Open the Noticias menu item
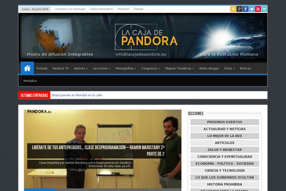286x191 pixels. click(245, 68)
